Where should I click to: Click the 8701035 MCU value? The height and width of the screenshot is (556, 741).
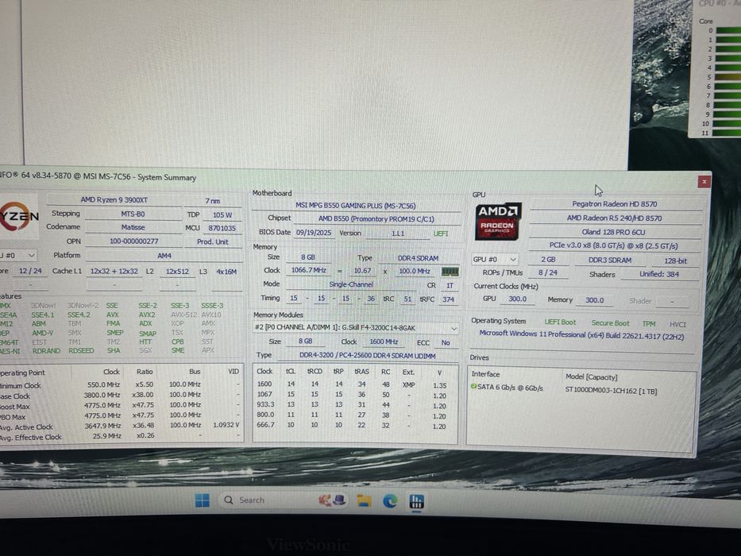[222, 229]
